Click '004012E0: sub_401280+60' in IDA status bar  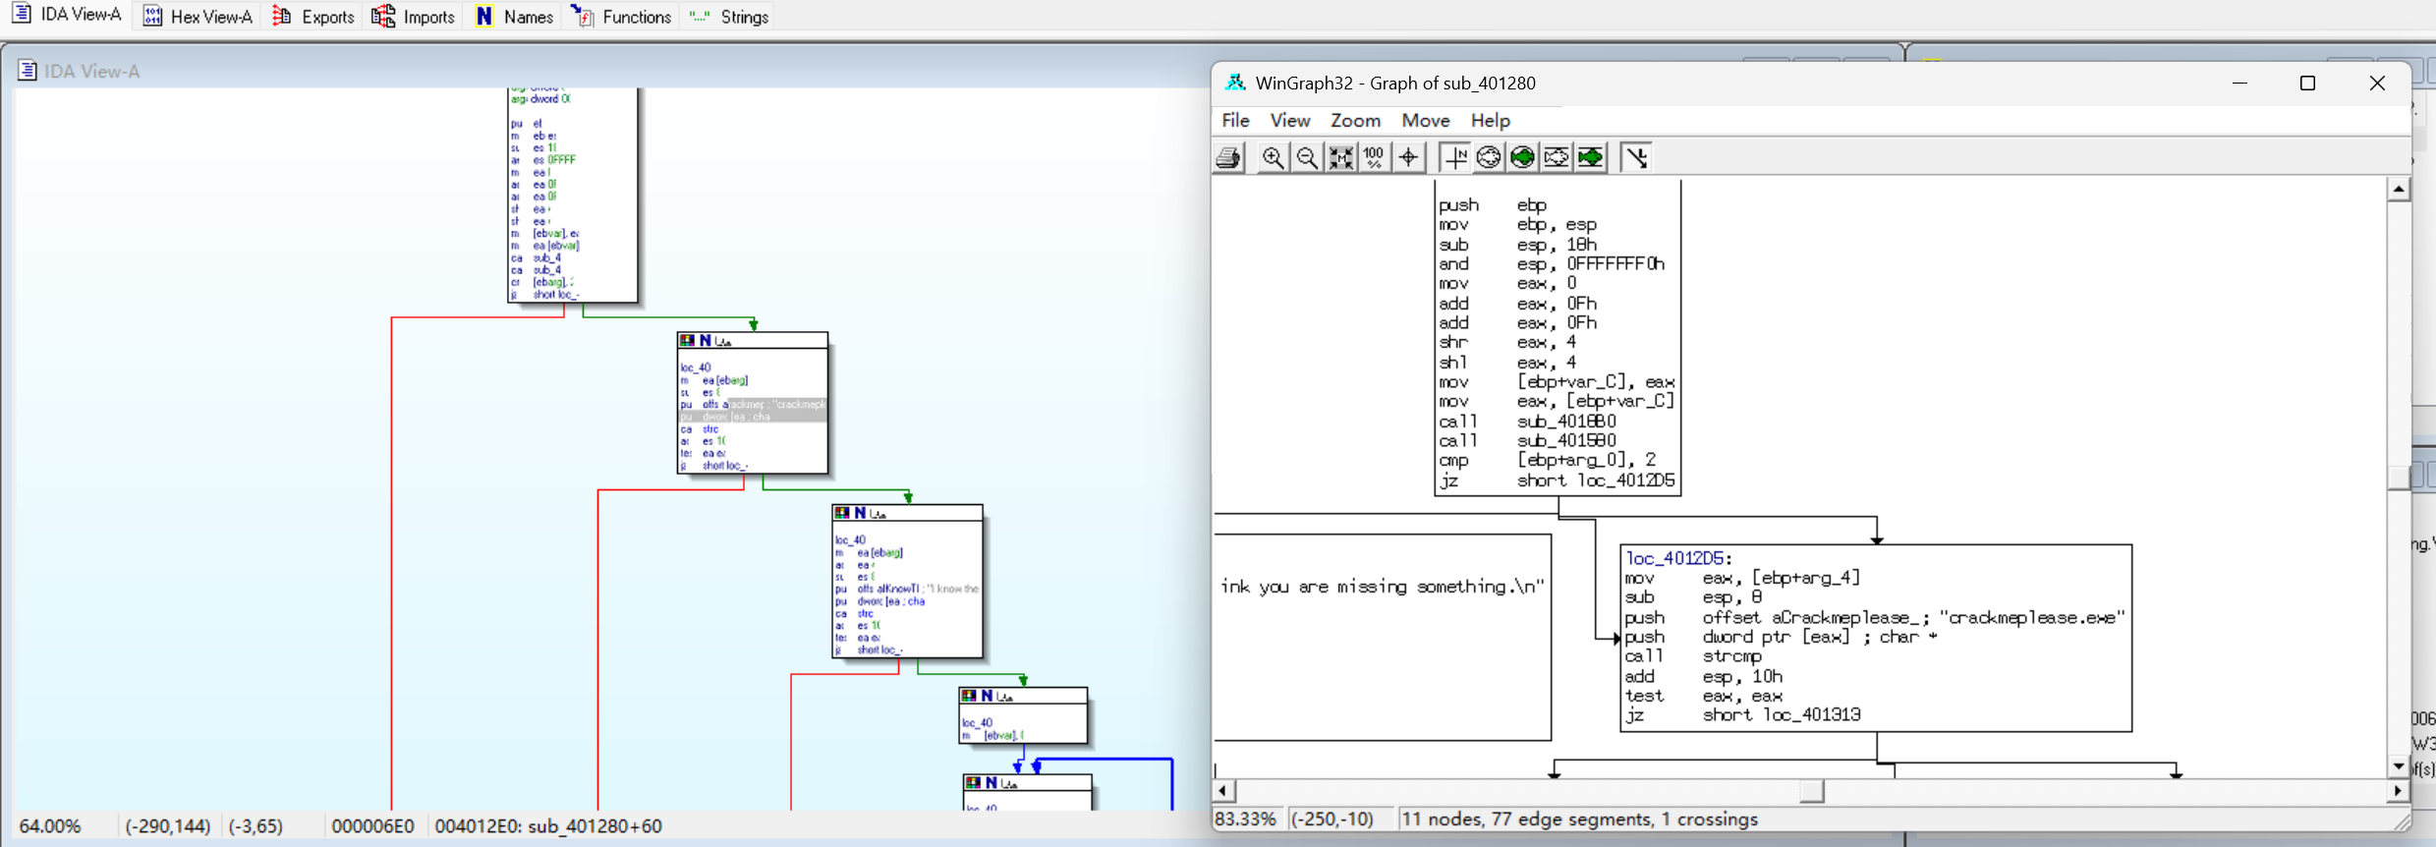pyautogui.click(x=548, y=826)
